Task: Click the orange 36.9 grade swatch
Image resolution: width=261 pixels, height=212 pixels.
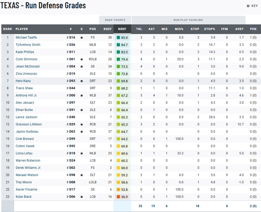Action: coord(118,197)
